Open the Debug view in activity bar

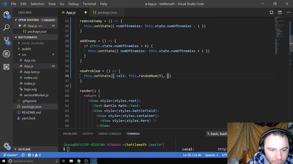click(6, 54)
